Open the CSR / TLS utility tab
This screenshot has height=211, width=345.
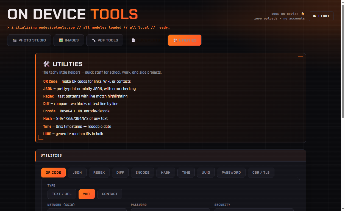pyautogui.click(x=261, y=173)
